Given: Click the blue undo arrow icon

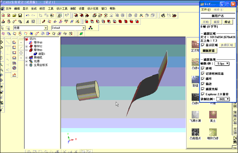Looking at the screenshot, I should [x=27, y=15].
